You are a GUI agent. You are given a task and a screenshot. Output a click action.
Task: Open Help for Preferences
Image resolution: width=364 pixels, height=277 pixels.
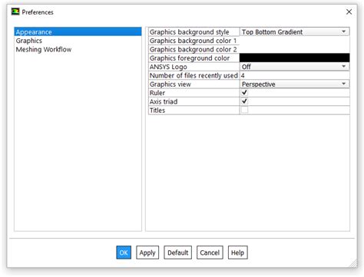237,252
